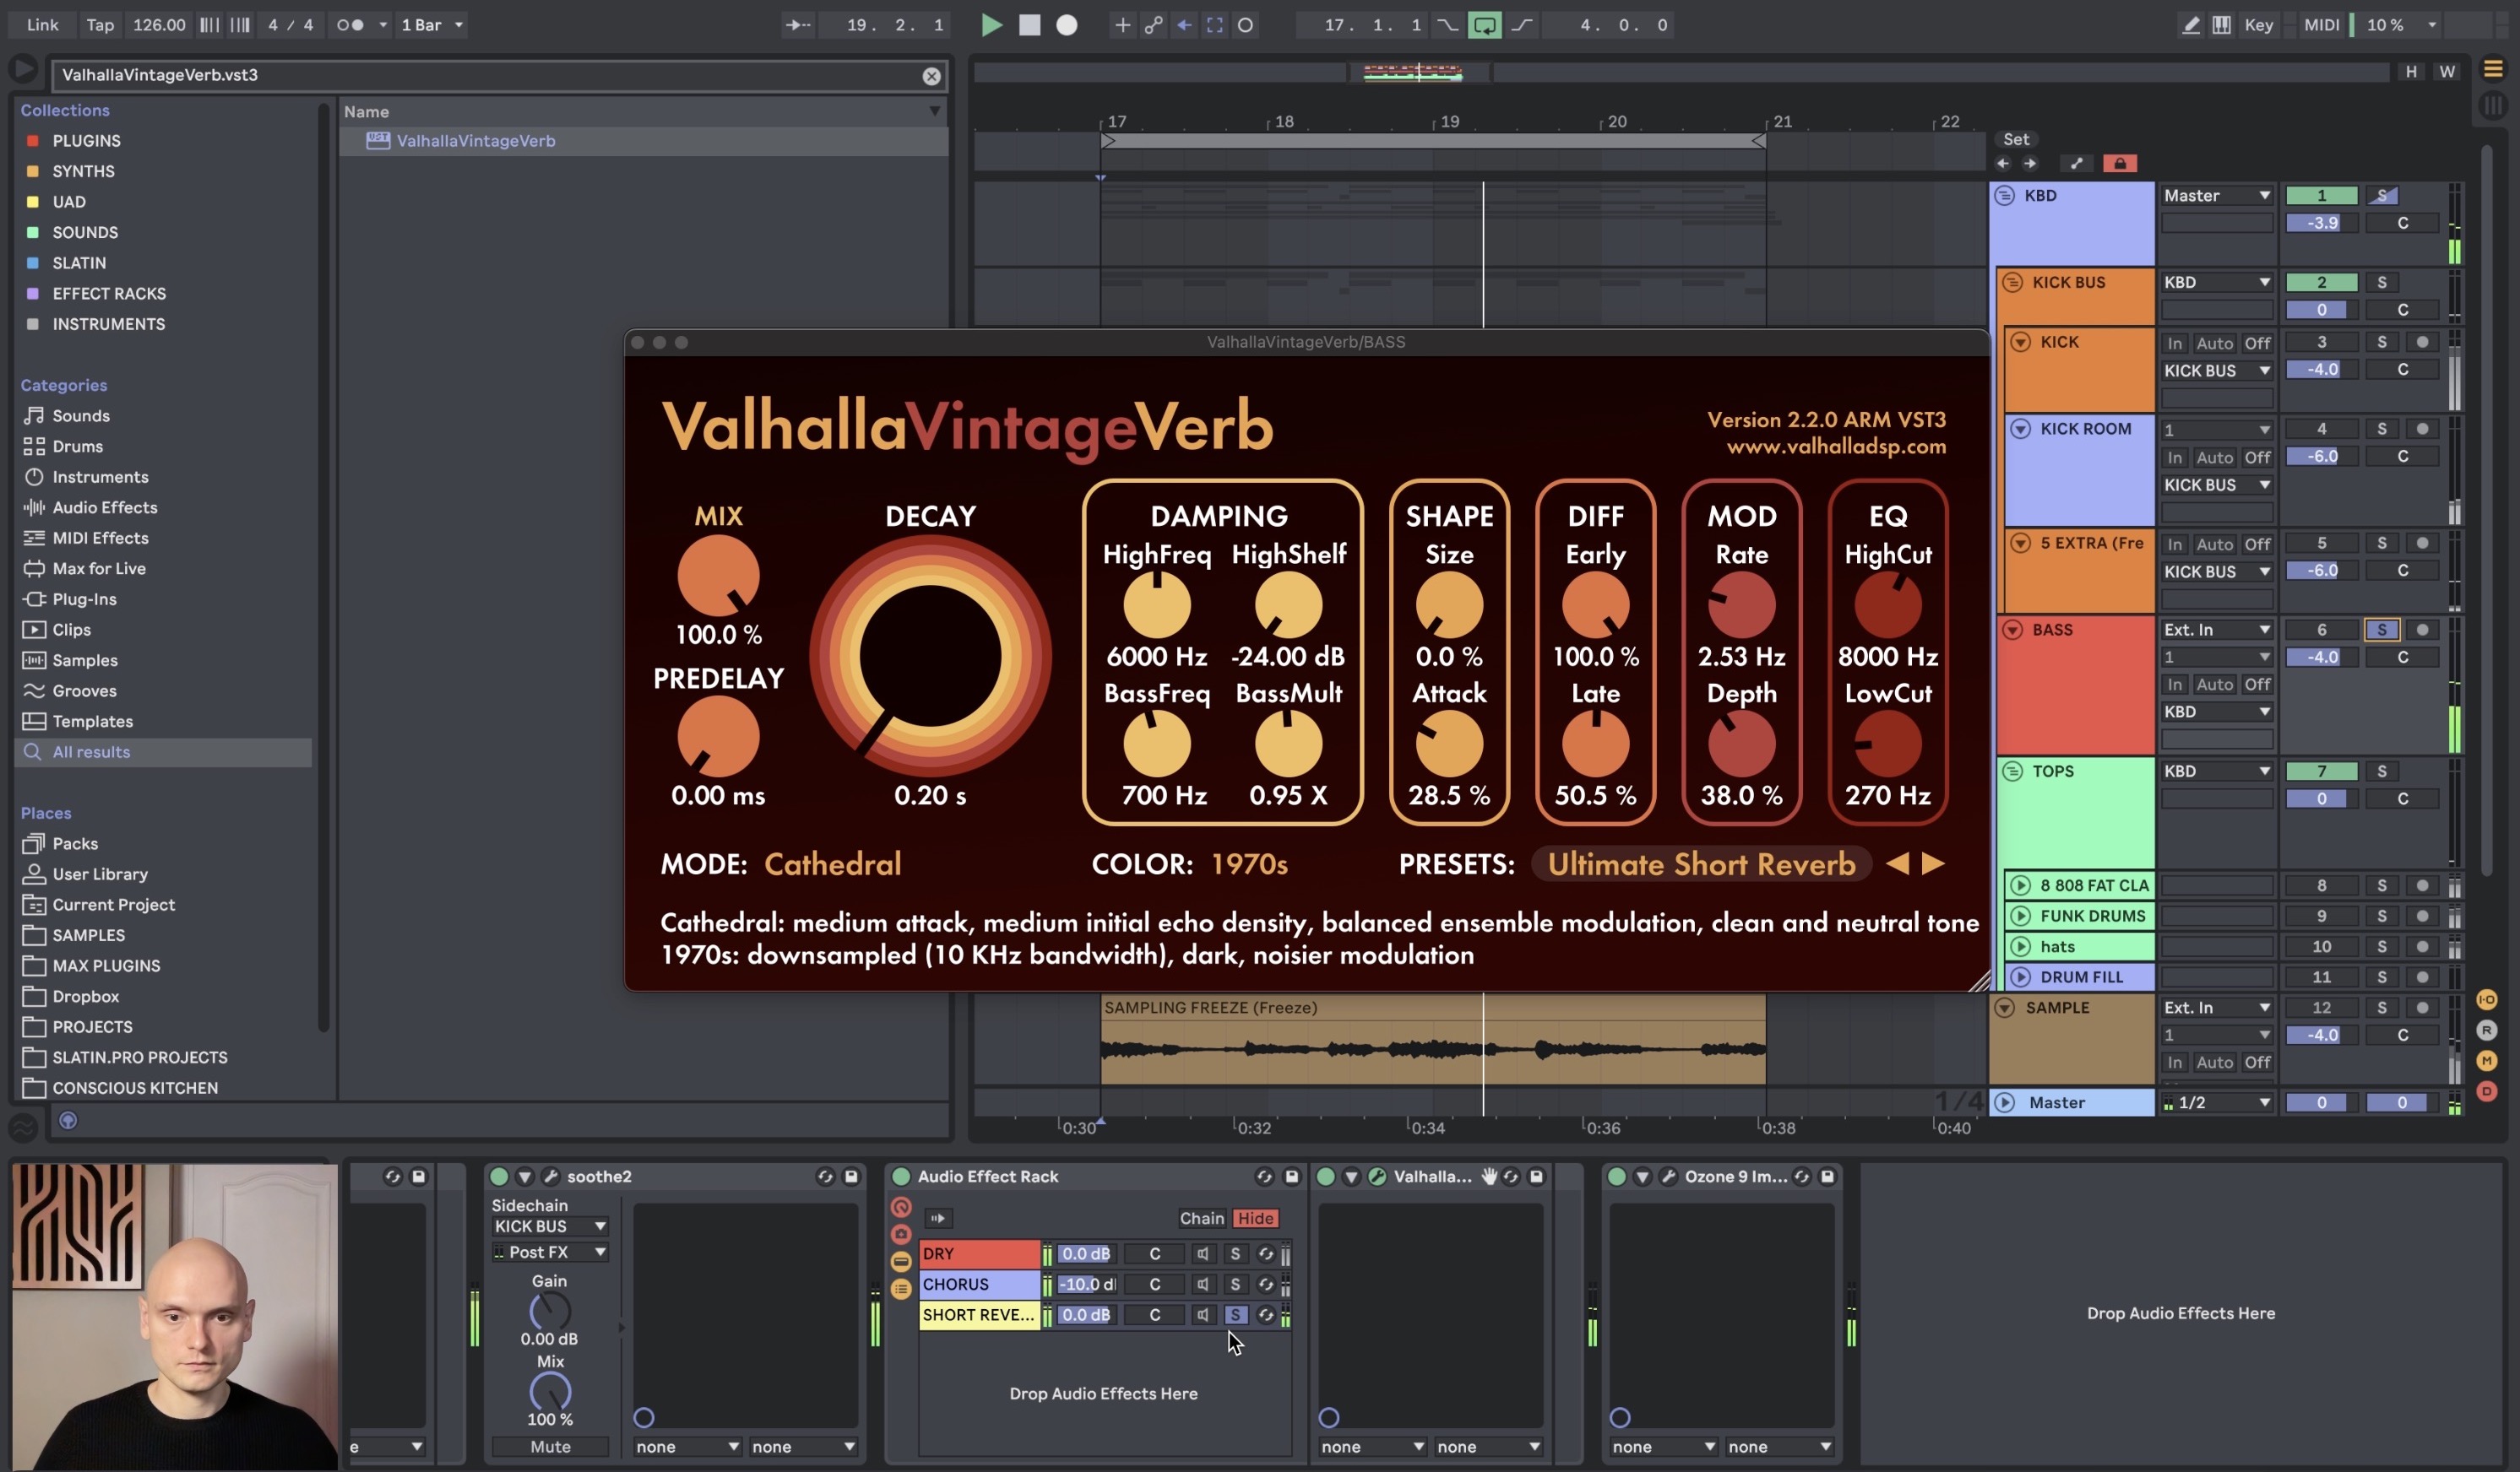Click the browser search input field

click(x=490, y=75)
